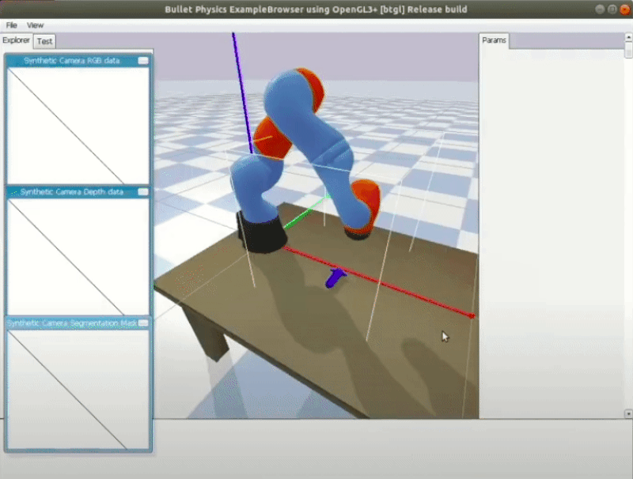Viewport: 633px width, 479px height.
Task: Switch to the Test tab
Action: tap(45, 41)
